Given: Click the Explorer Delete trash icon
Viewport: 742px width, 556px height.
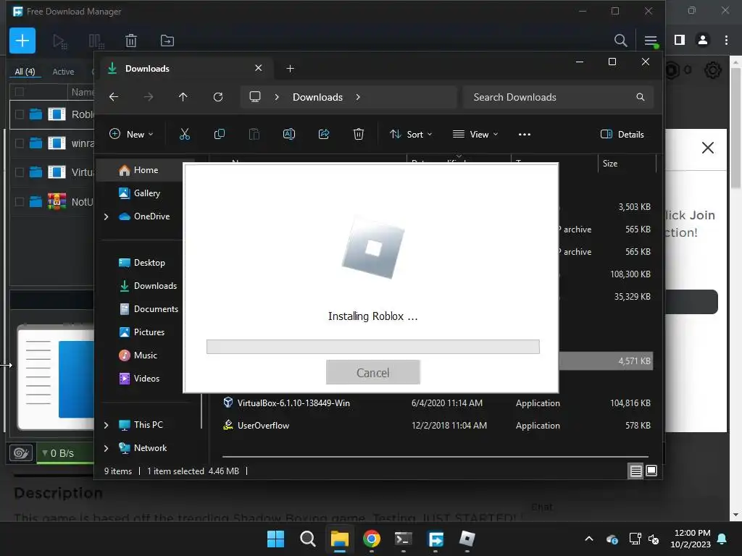Looking at the screenshot, I should (x=359, y=134).
